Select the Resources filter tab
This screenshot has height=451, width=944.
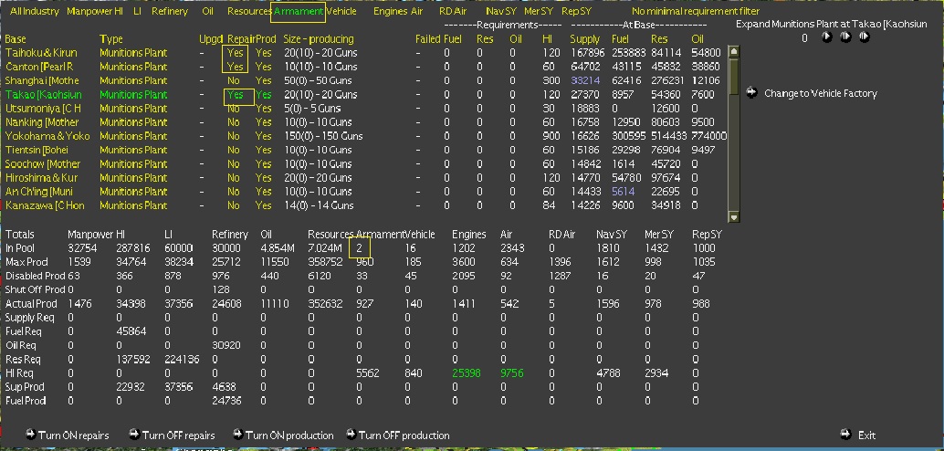tap(248, 12)
